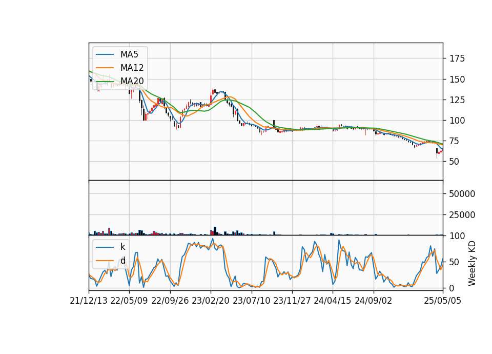
Task: Click the 125 price axis value
Action: 457,100
